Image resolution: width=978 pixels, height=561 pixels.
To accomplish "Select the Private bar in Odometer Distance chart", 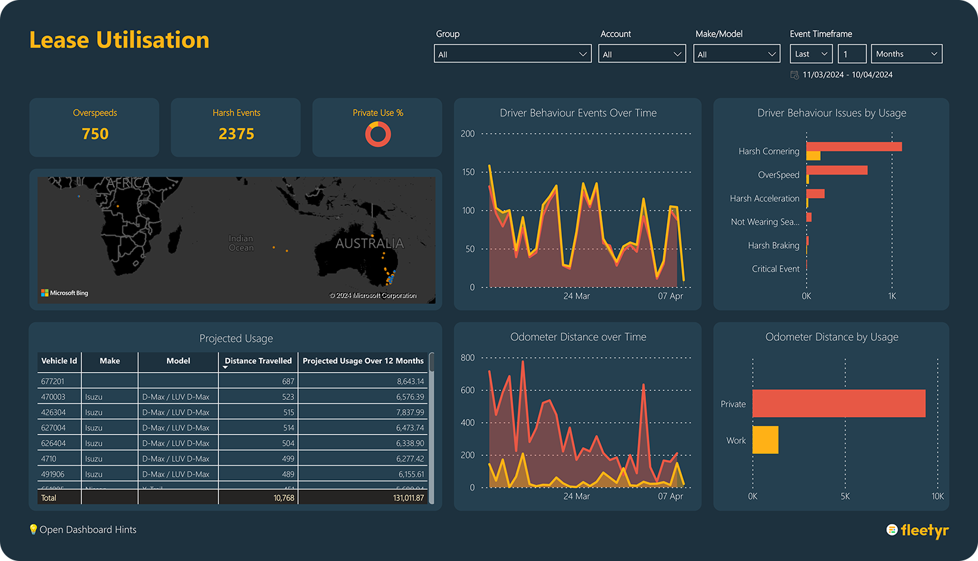I will [838, 403].
